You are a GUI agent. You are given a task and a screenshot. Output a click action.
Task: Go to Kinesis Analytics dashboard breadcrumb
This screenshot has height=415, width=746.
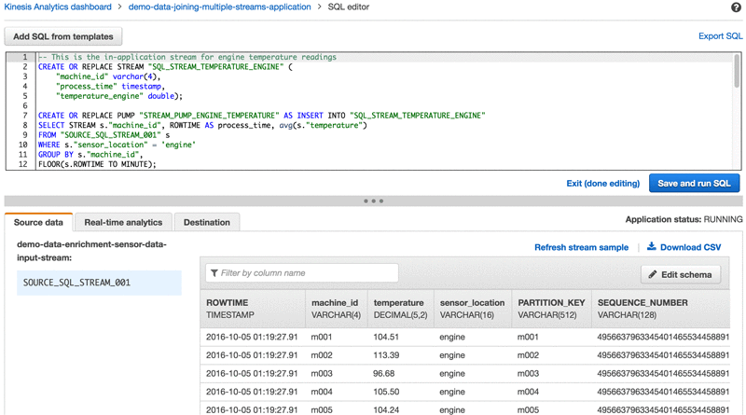coord(56,7)
